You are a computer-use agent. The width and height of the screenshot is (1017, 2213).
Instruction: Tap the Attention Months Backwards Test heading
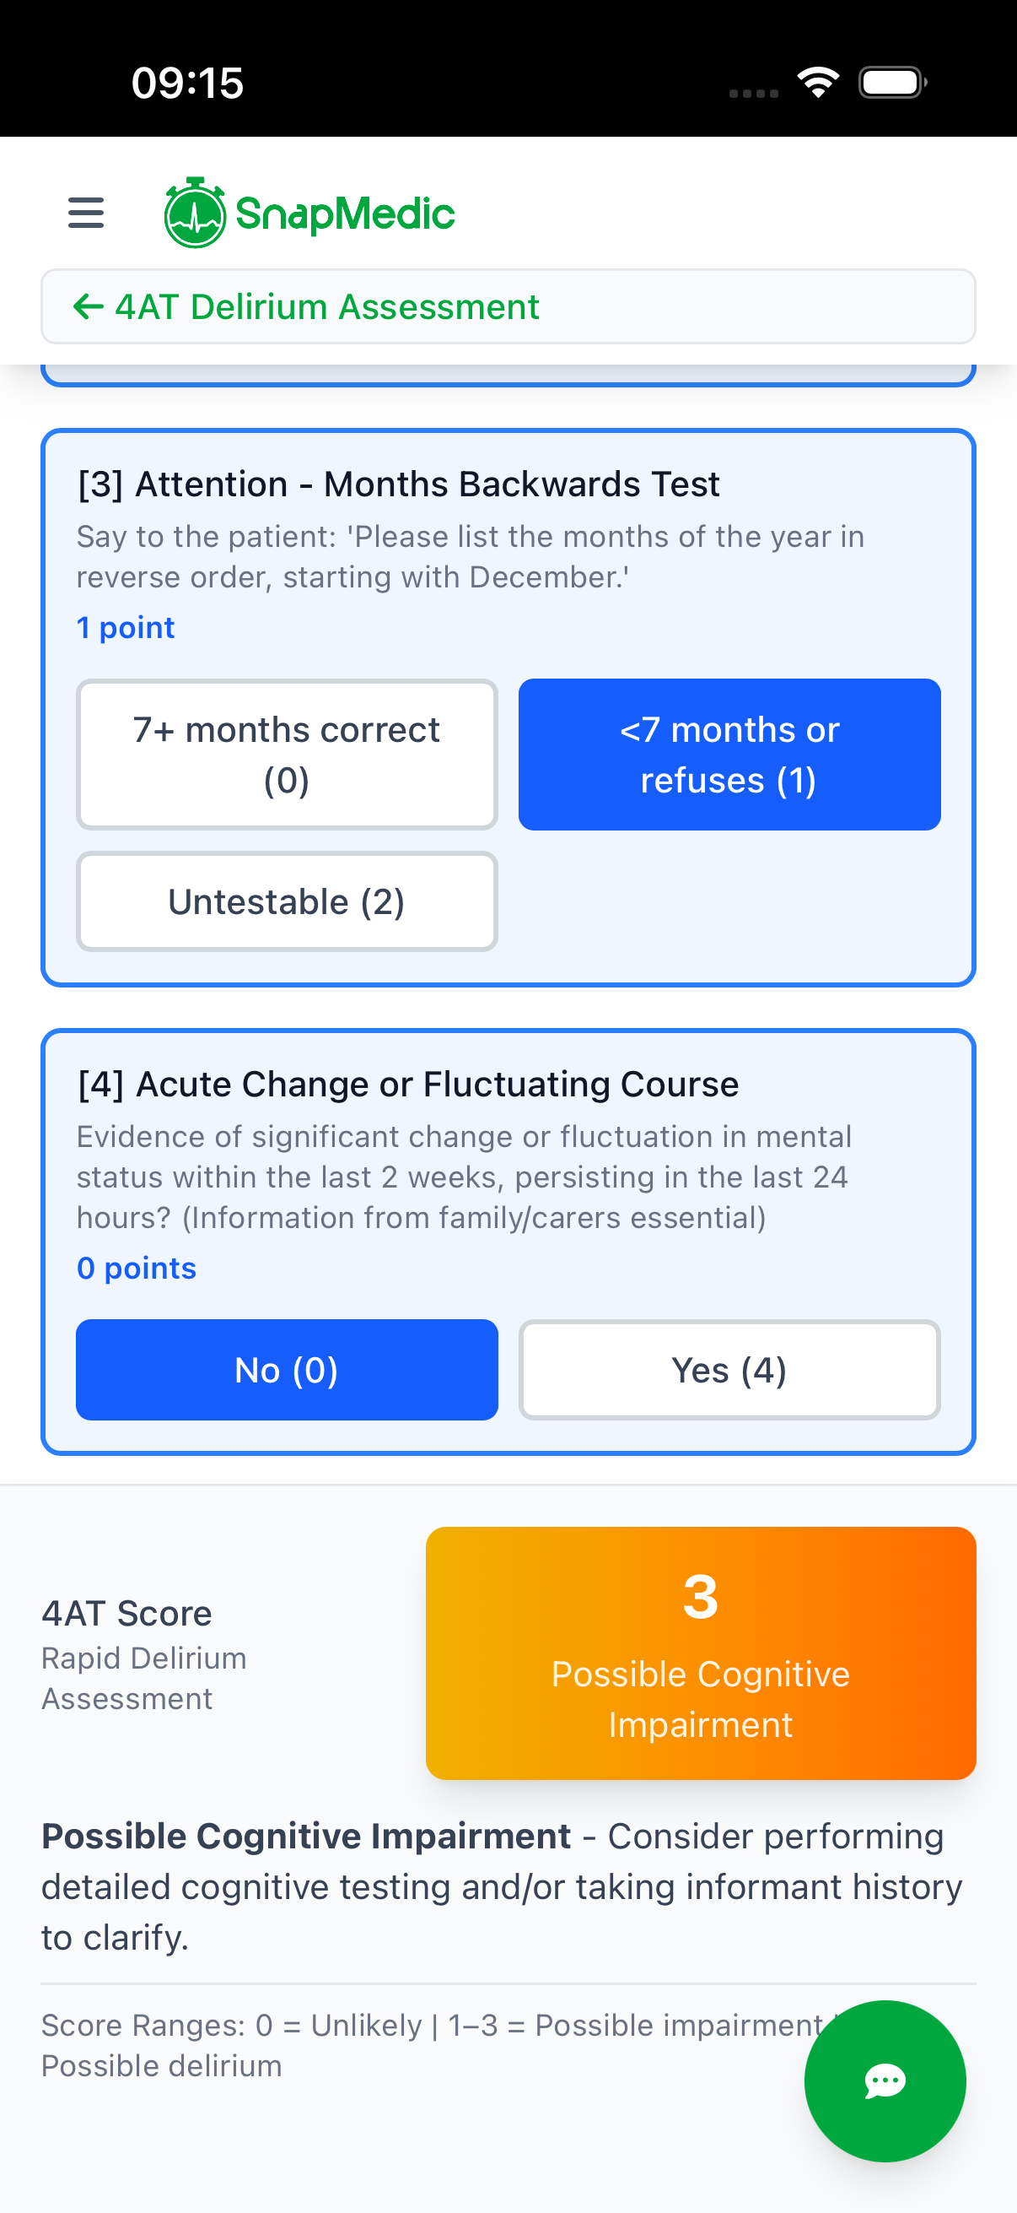[398, 484]
